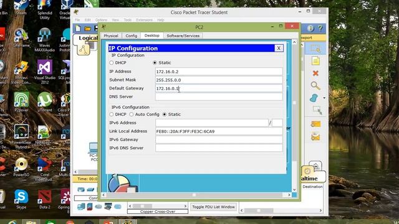The height and width of the screenshot is (224, 399).
Task: Select the red device category icon
Action: click(x=90, y=207)
